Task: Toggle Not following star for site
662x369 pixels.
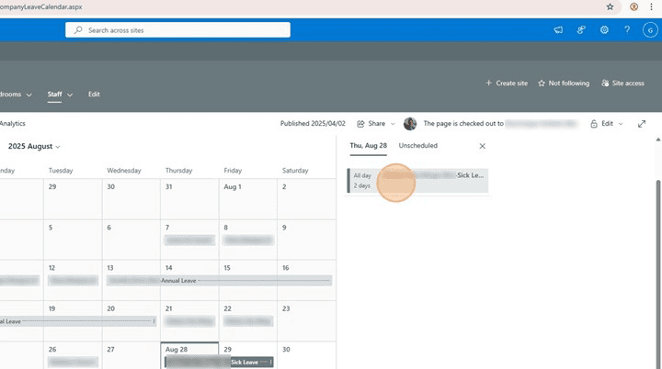Action: 563,83
